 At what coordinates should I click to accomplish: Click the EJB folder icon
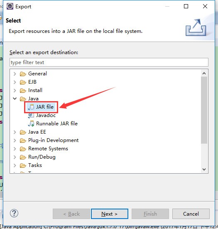tap(23, 82)
